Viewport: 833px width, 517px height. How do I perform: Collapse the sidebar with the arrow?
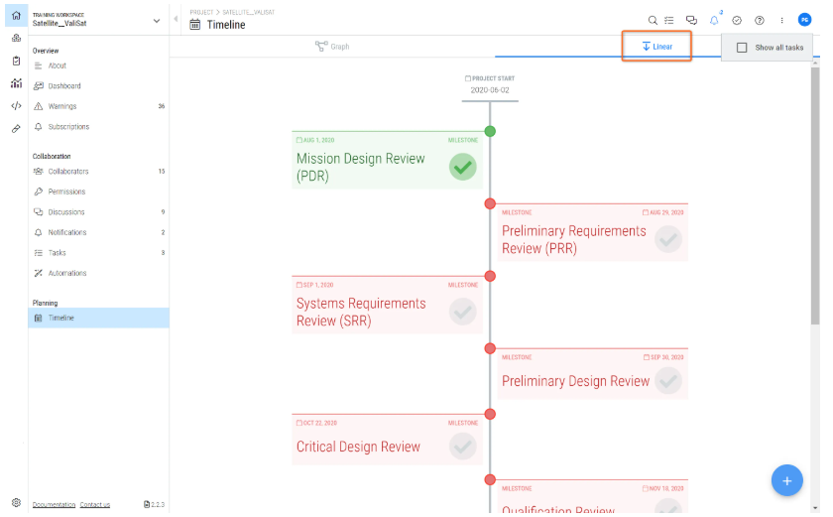click(x=176, y=20)
